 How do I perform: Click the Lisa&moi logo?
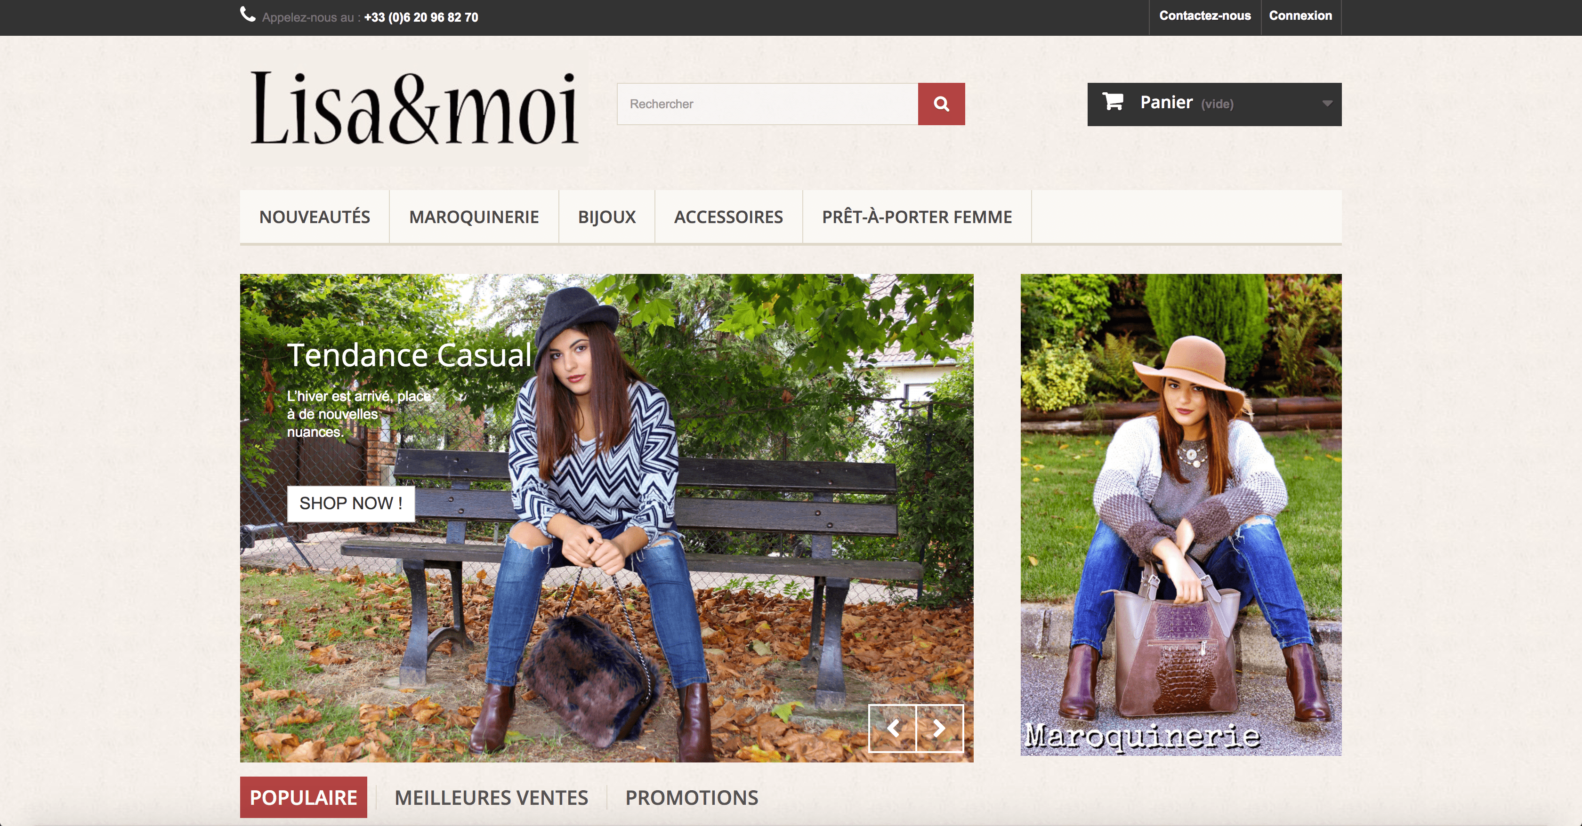[x=414, y=108]
